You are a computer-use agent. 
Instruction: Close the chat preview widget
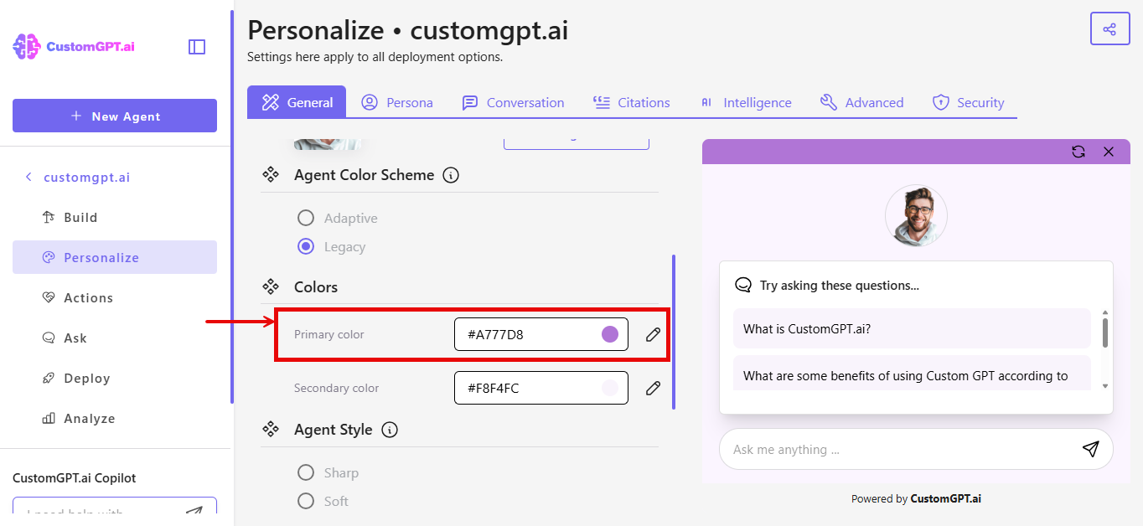(1109, 152)
